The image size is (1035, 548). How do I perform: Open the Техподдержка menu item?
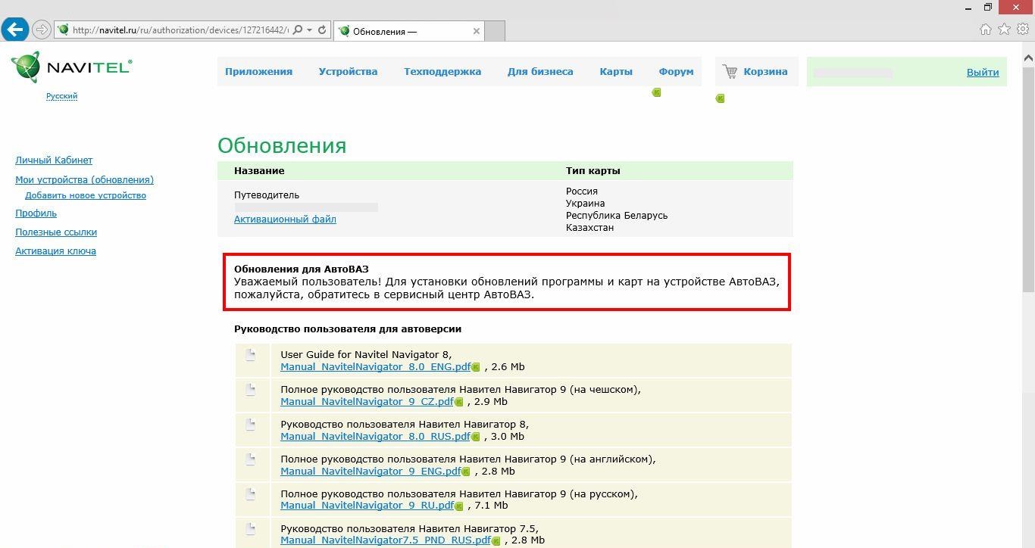pos(442,72)
